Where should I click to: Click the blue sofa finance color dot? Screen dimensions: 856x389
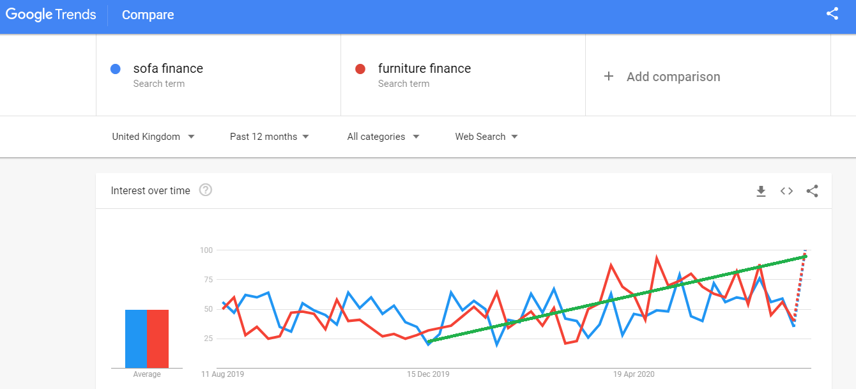point(116,69)
